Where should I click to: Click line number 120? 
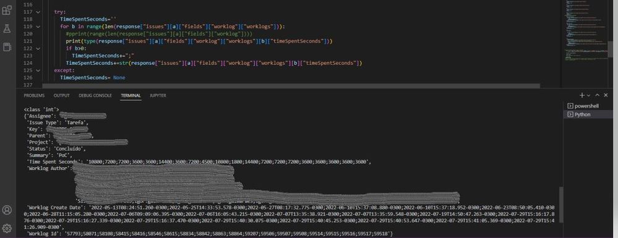(28, 34)
